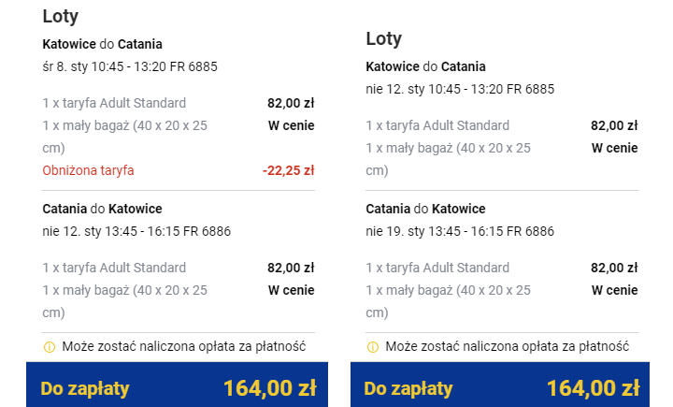Select the nie 12. sty 10:45 outbound flight
The height and width of the screenshot is (407, 673).
[x=460, y=89]
